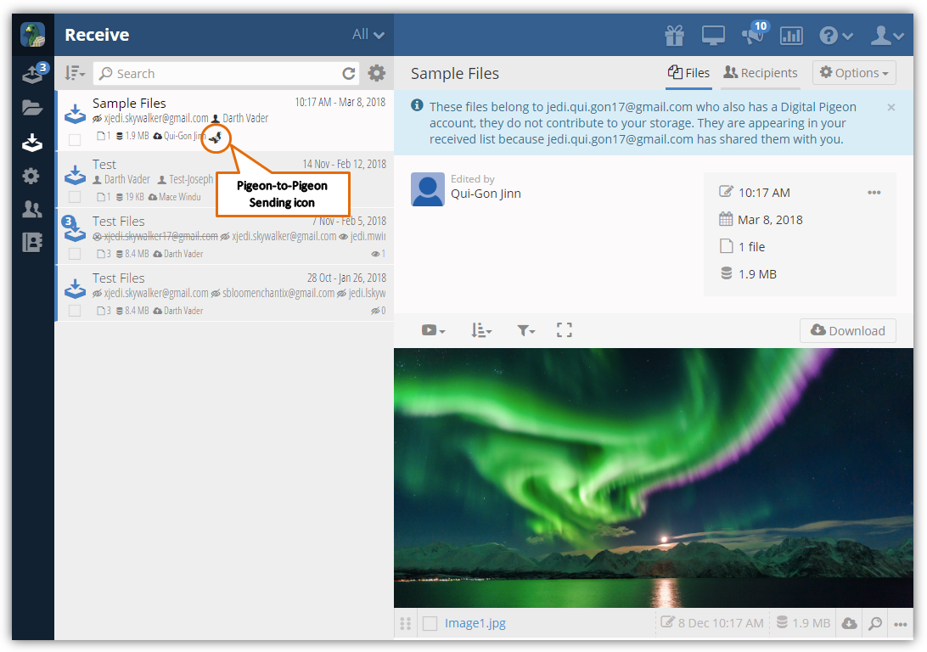This screenshot has height=652, width=927.
Task: Open the Options dropdown menu
Action: [x=854, y=73]
